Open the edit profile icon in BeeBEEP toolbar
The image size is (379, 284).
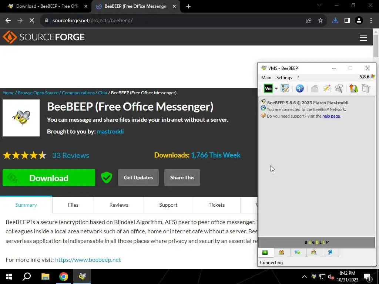285,88
